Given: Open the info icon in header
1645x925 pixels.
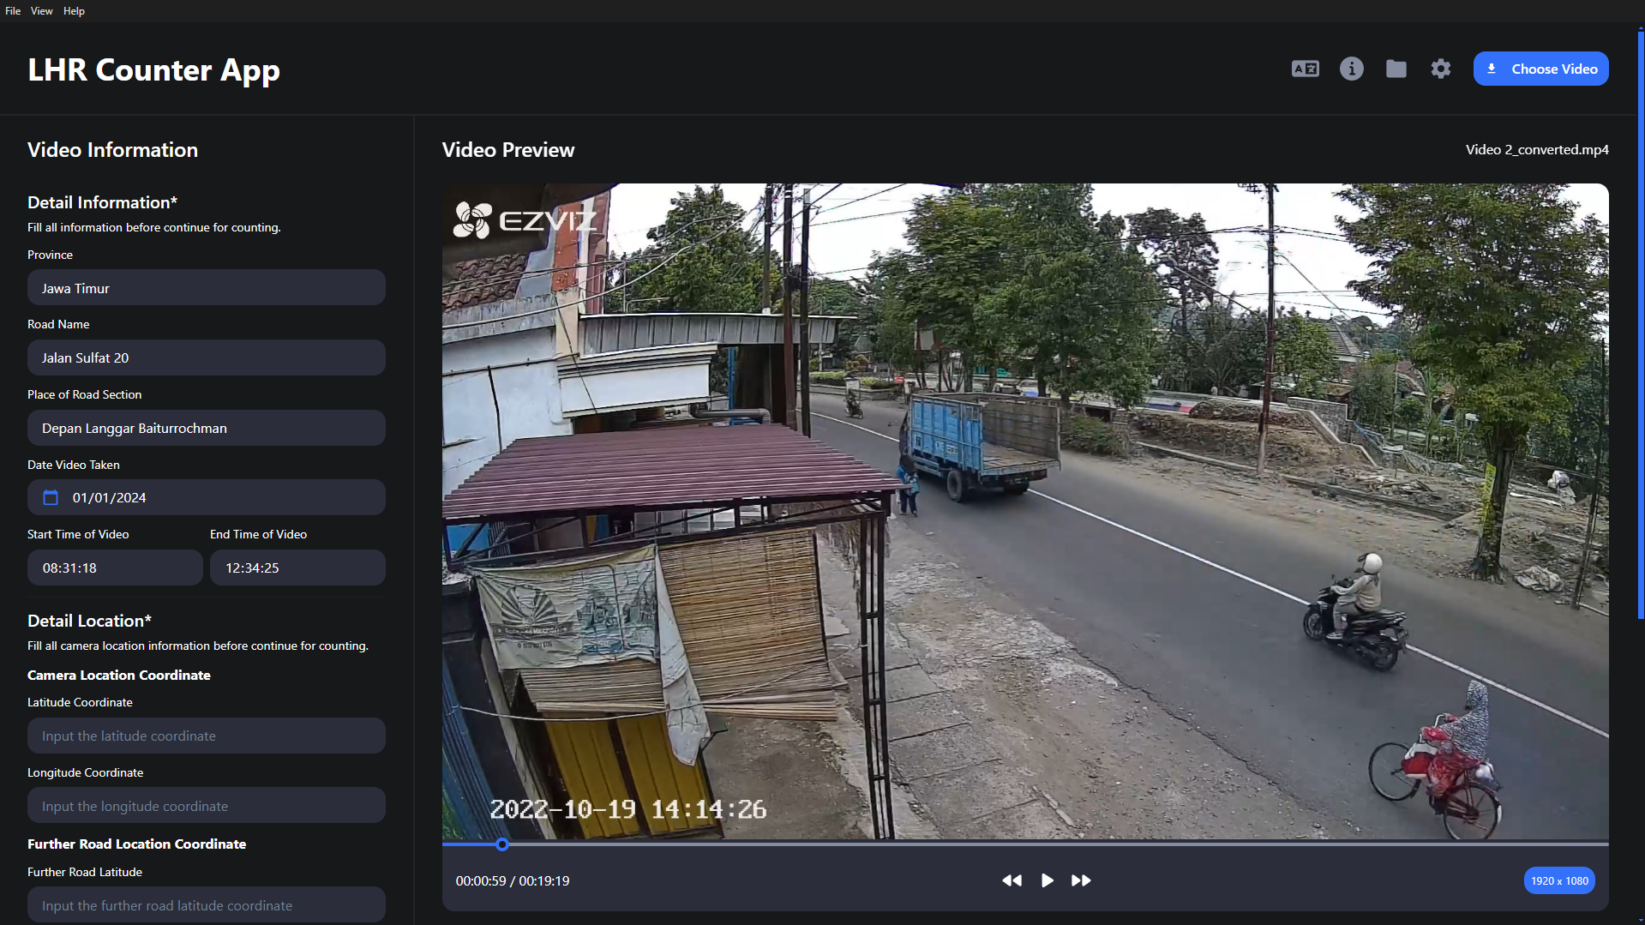Looking at the screenshot, I should point(1351,69).
